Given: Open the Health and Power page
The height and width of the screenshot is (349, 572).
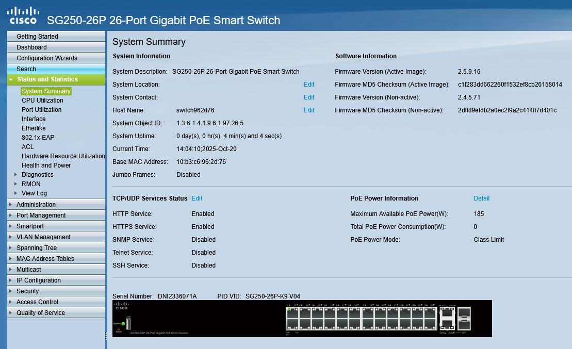Looking at the screenshot, I should [46, 165].
